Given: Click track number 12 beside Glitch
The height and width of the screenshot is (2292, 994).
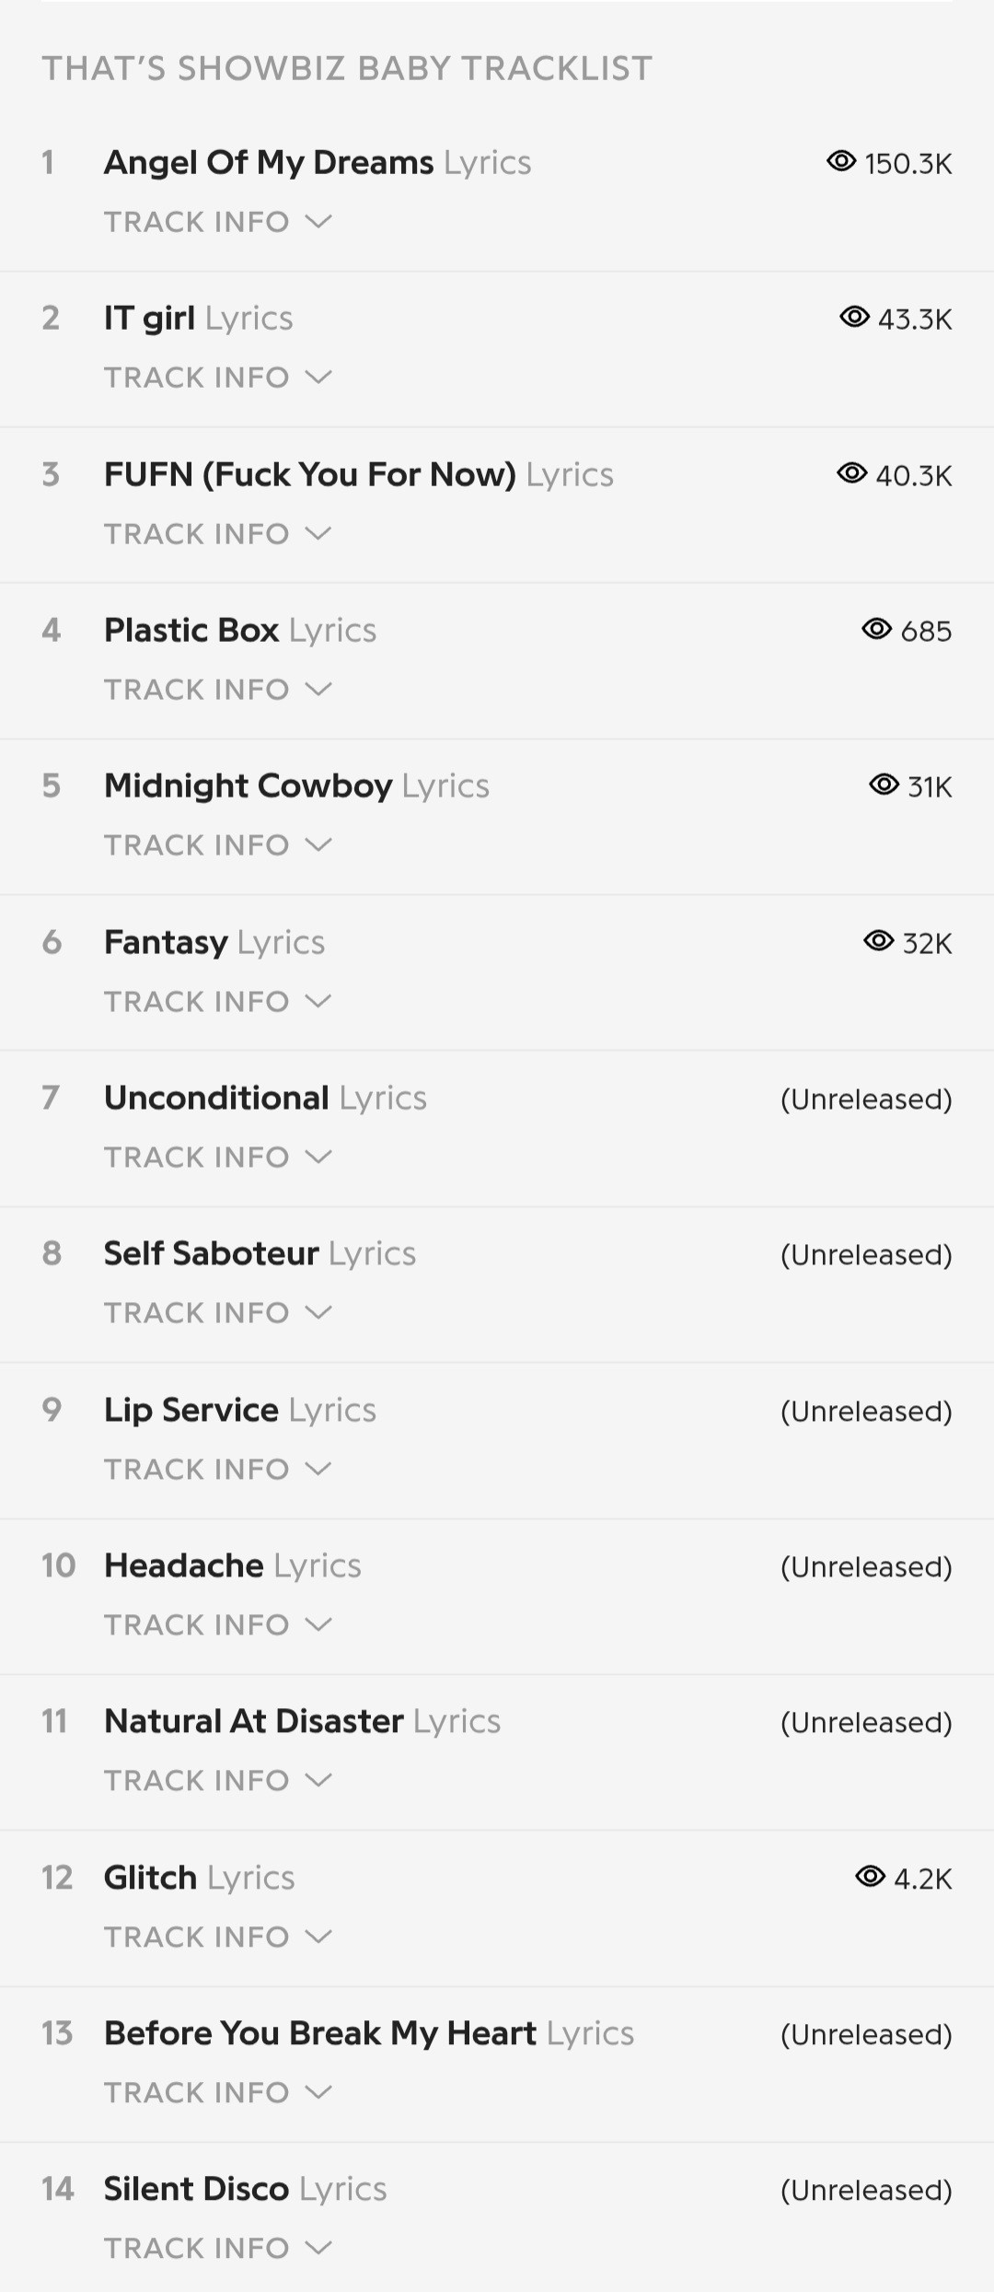Looking at the screenshot, I should 57,1878.
